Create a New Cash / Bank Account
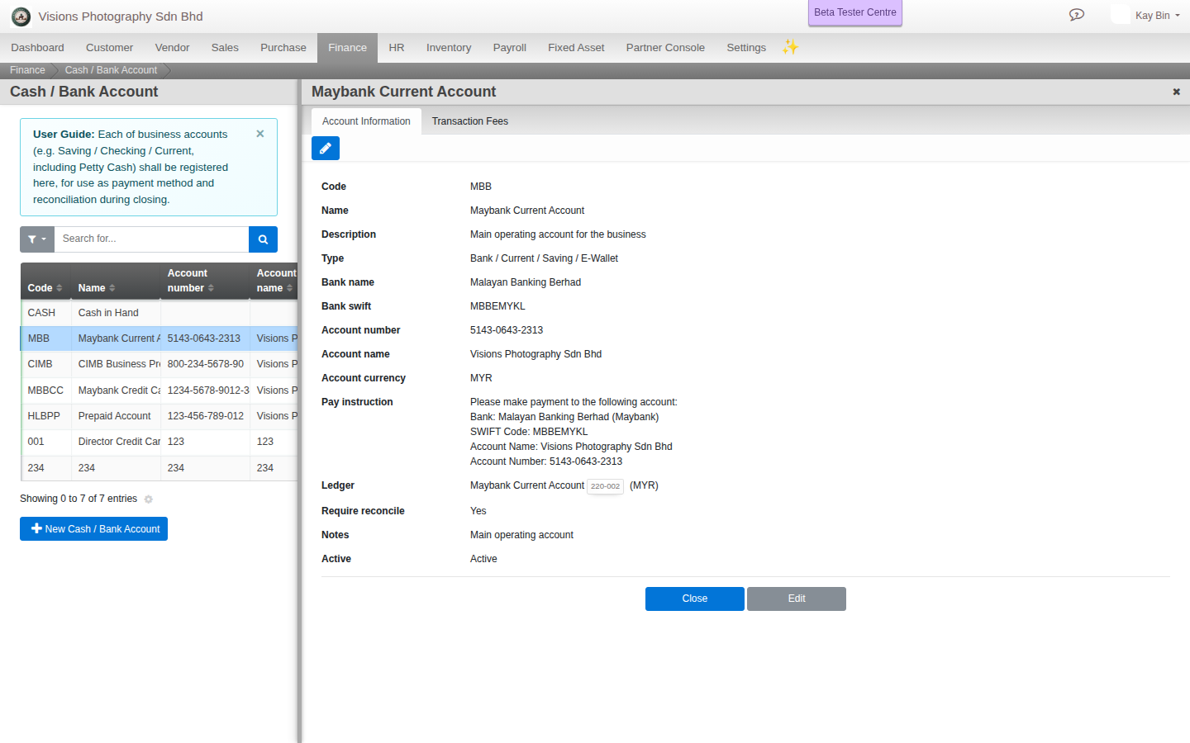Screen dimensions: 1190x743 tap(93, 529)
